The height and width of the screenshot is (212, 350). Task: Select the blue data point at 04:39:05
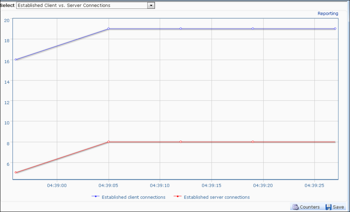(x=108, y=29)
